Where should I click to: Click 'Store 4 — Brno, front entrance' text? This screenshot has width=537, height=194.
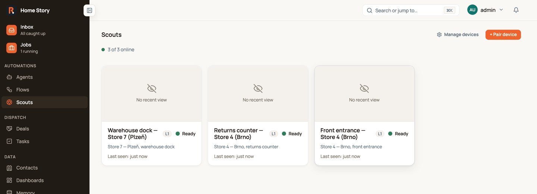pos(351,147)
